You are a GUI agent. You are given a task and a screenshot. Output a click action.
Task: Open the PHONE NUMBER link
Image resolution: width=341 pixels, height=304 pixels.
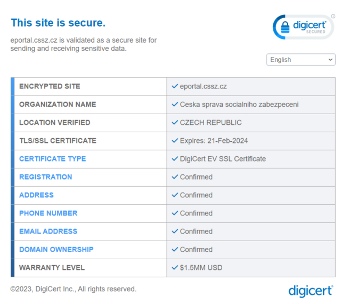(48, 213)
